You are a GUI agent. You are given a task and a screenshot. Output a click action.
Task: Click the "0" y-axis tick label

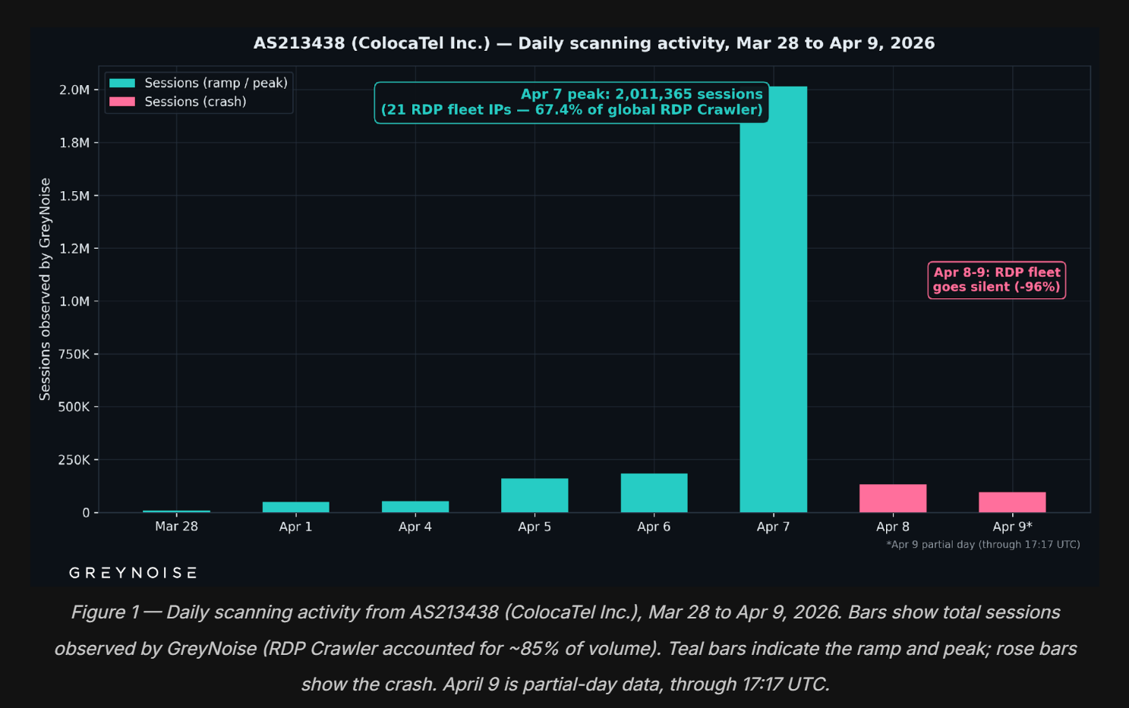[x=86, y=513]
